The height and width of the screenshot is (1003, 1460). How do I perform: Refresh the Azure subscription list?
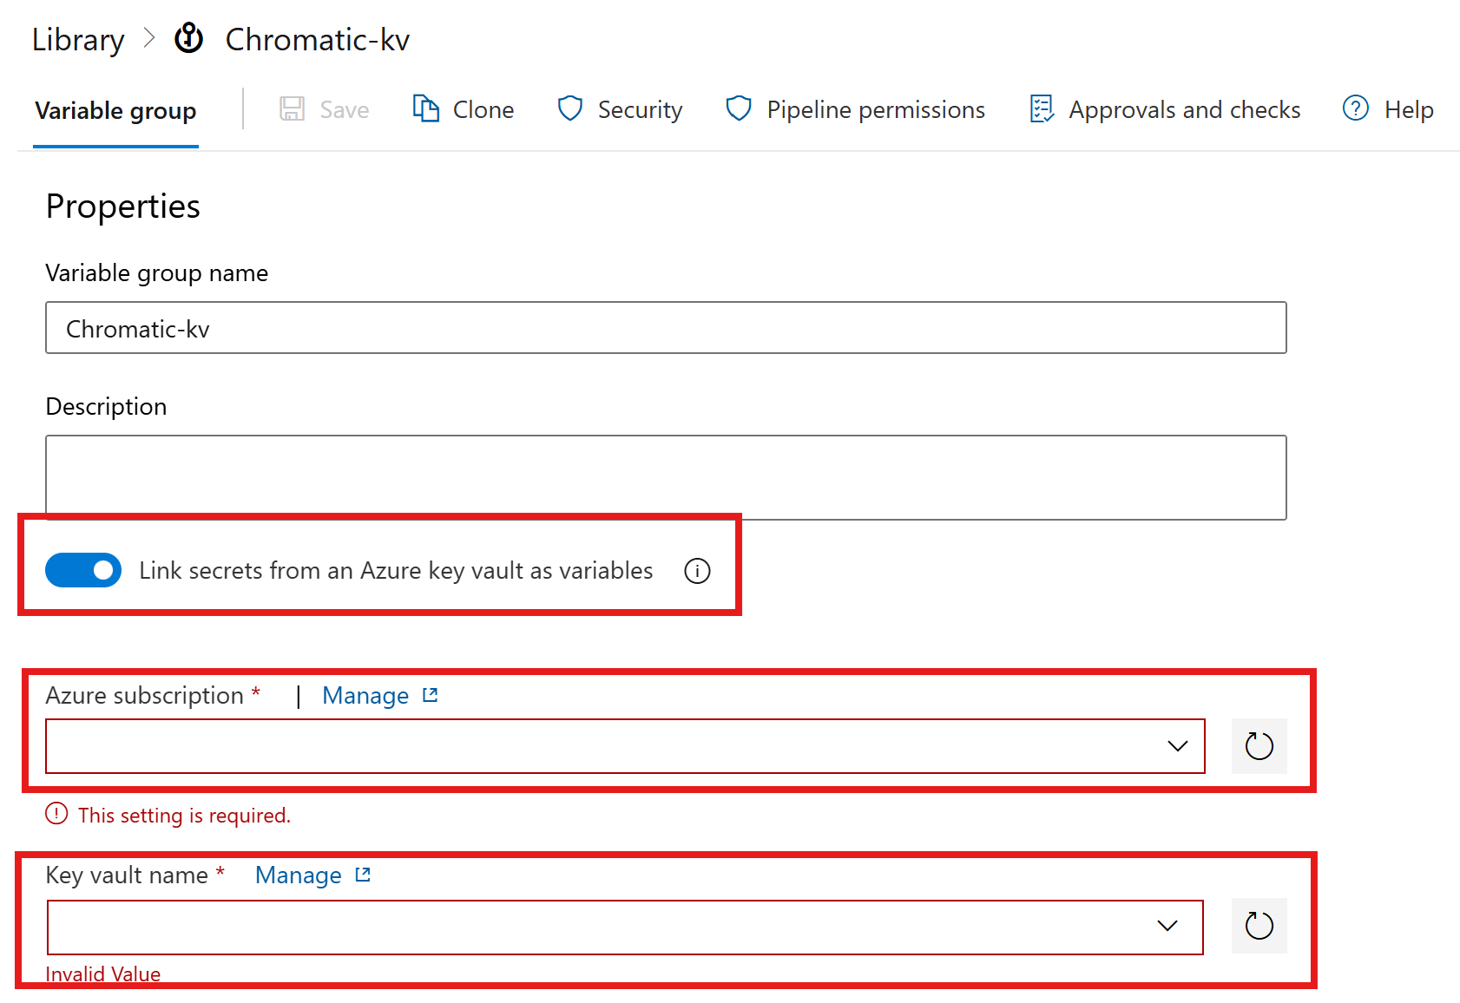pos(1259,746)
